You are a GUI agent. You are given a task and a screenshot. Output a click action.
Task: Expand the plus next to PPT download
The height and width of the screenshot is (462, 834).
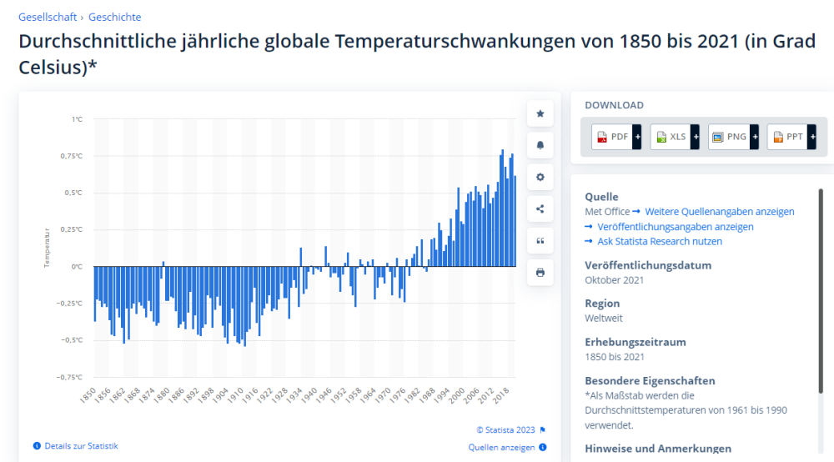pos(812,137)
